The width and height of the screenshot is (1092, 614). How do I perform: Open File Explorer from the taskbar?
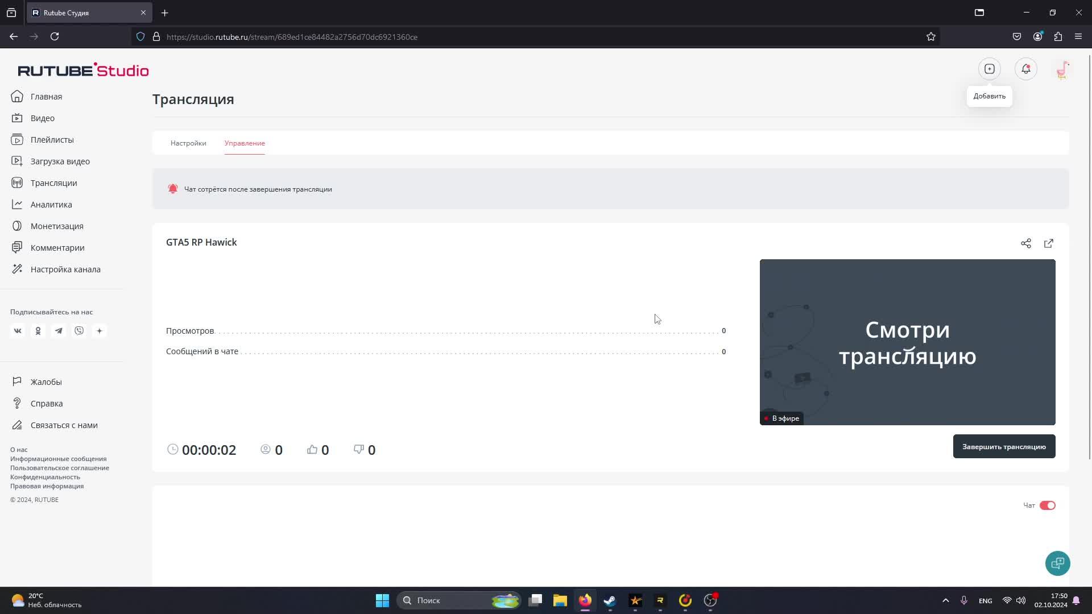pyautogui.click(x=560, y=600)
